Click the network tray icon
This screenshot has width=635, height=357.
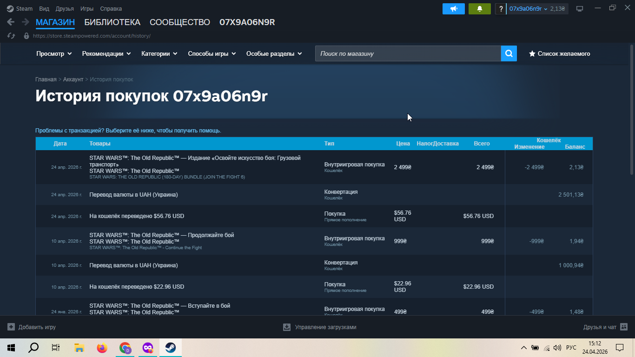click(547, 347)
